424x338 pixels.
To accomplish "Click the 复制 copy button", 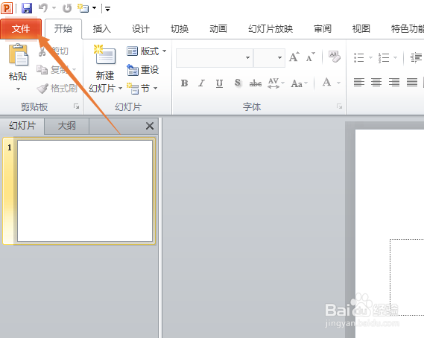I will [56, 70].
